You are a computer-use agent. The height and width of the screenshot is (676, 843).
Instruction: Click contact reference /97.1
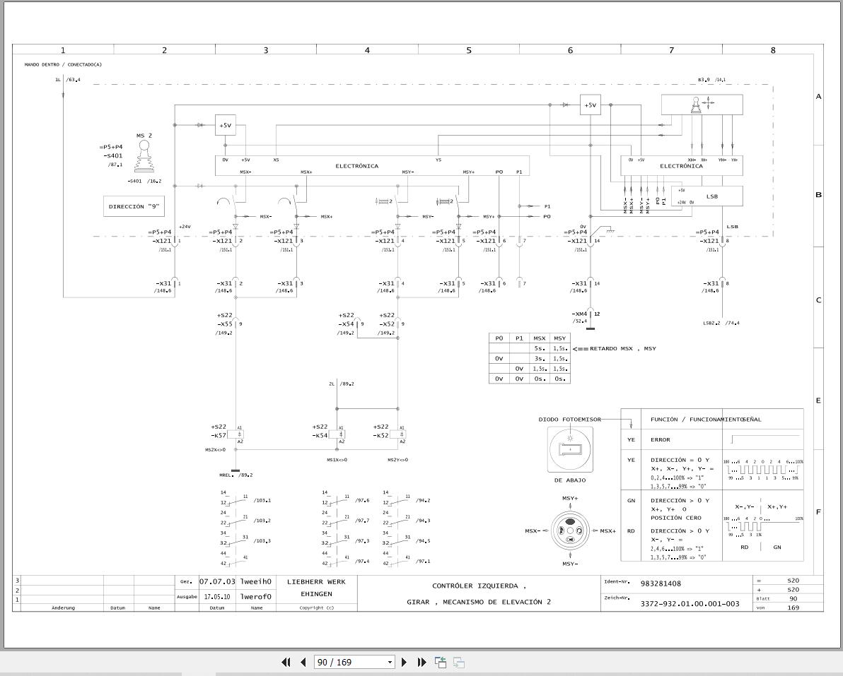coord(423,562)
